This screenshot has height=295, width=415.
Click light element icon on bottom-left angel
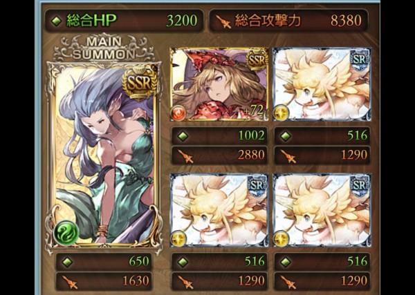(178, 238)
